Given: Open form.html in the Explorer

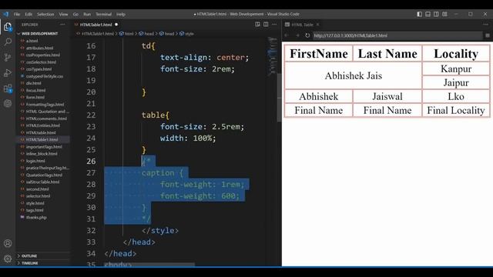Looking at the screenshot, I should click(x=35, y=98).
